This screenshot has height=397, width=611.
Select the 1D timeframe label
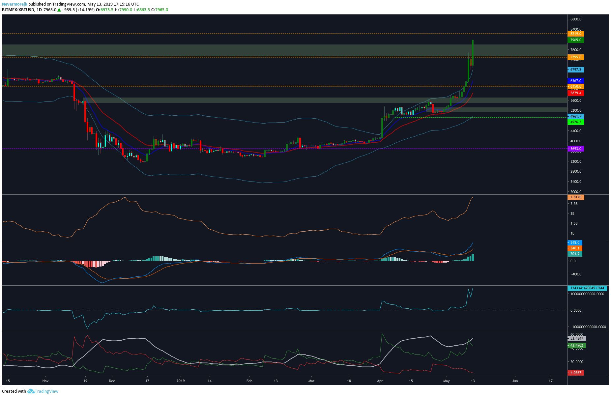[x=39, y=10]
